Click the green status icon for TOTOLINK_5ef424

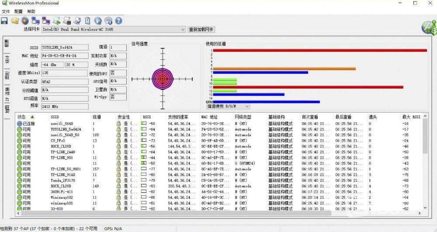(19, 130)
